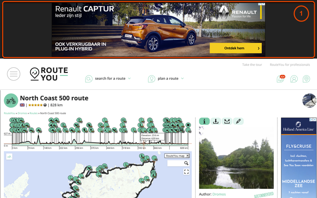This screenshot has height=198, width=317.
Task: Close the Renault banner ad
Action: 264,4
